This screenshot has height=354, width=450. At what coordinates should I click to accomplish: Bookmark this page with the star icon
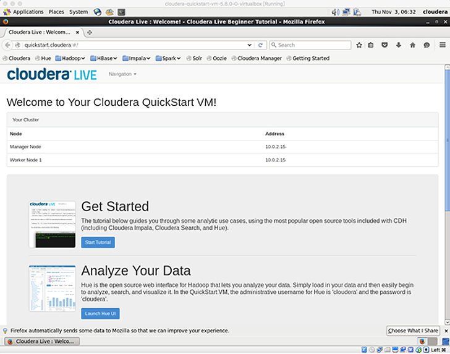(x=359, y=45)
